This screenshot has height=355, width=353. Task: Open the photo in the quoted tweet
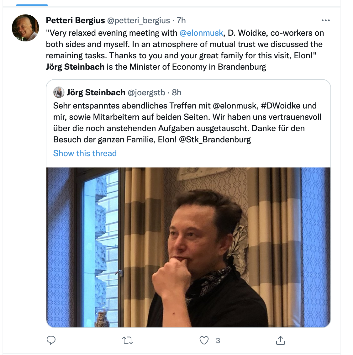click(188, 247)
